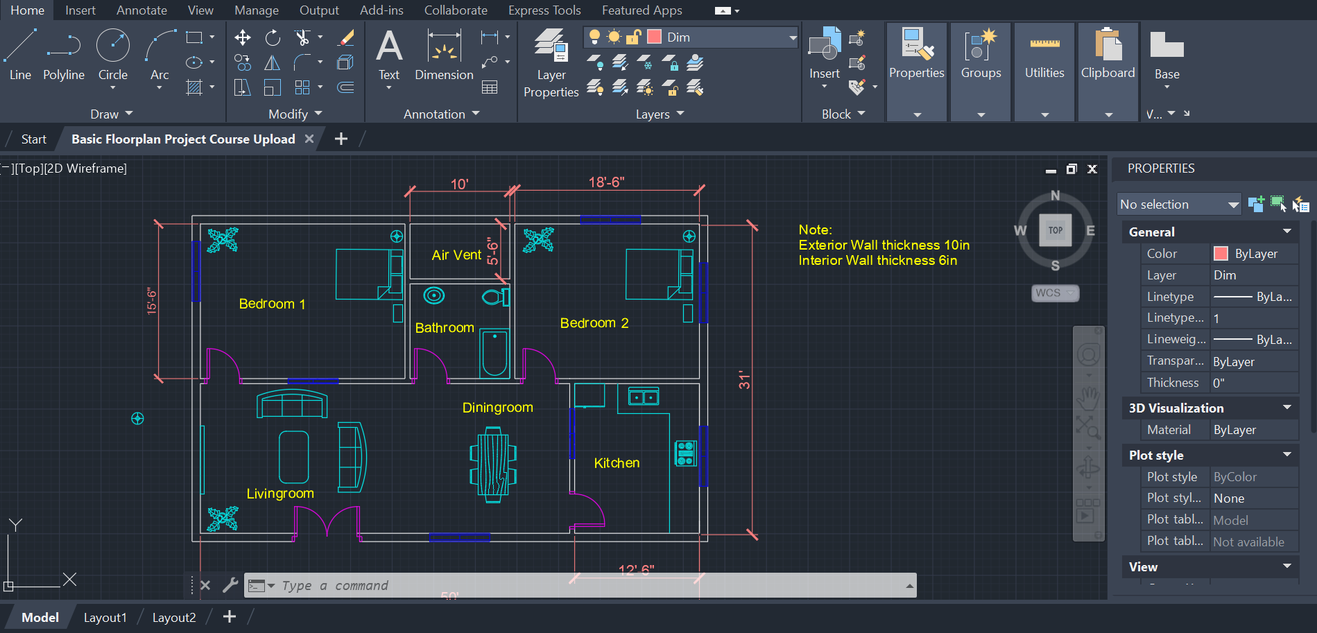The image size is (1317, 633).
Task: Open the Clipboard panel button
Action: pos(1108,72)
